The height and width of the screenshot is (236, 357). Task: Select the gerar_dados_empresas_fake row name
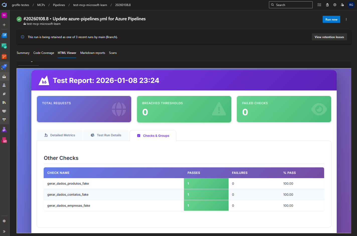click(68, 206)
